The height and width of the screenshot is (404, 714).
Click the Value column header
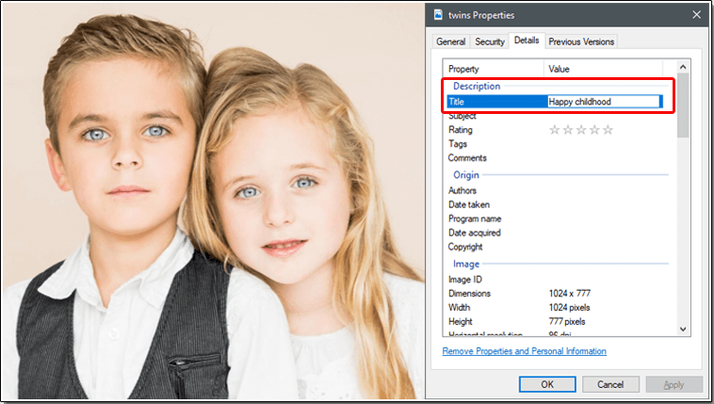(603, 69)
